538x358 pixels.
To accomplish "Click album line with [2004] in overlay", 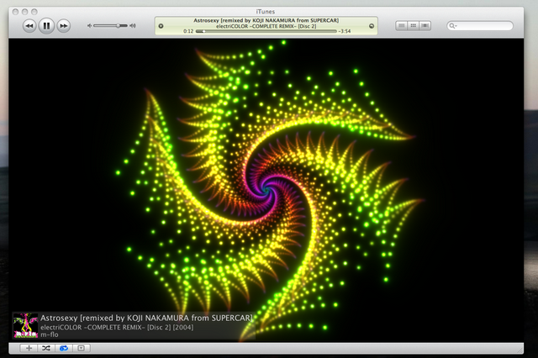I will click(x=117, y=327).
